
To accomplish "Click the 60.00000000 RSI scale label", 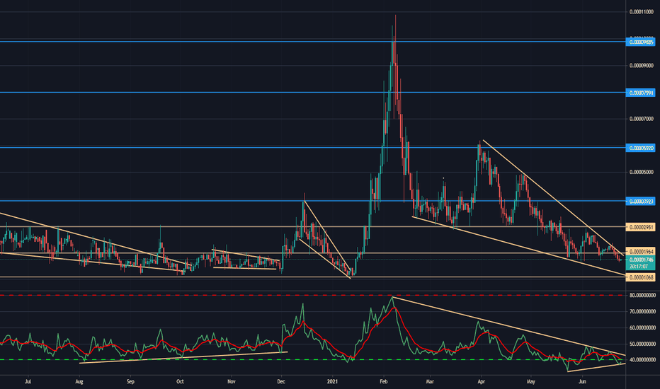I will (x=643, y=327).
